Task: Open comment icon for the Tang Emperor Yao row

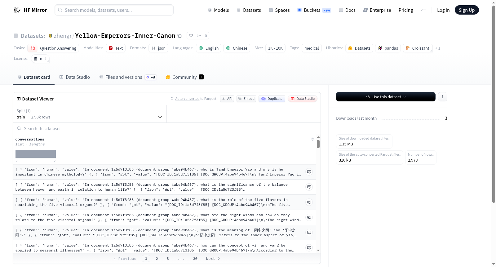Action: (x=309, y=172)
